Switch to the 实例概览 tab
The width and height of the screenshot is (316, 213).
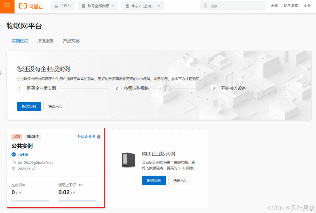[x=20, y=41]
